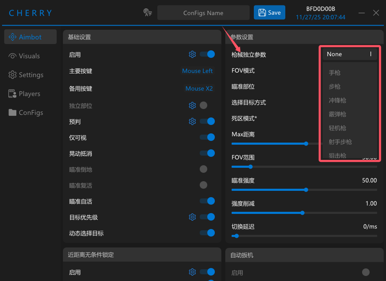Viewport: 386px width, 281px height.
Task: Change the Mouse X2 key binding
Action: 199,88
